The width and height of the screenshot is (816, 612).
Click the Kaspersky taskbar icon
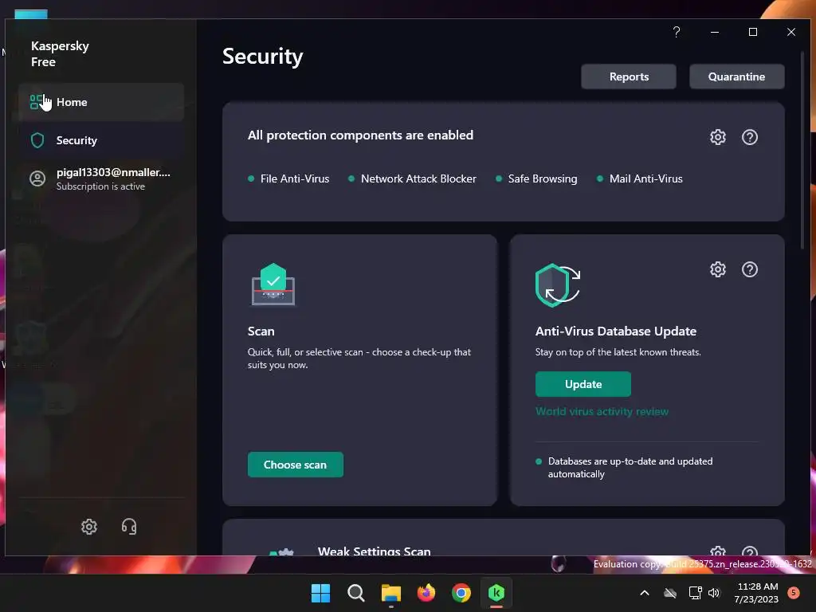coord(496,593)
